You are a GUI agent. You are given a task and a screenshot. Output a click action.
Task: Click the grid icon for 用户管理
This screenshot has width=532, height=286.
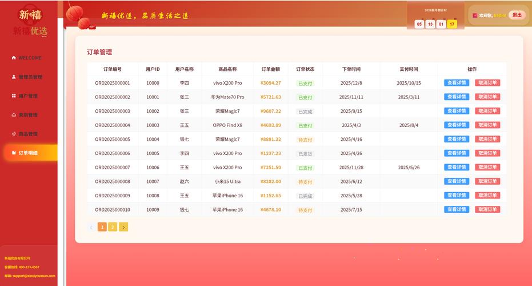click(x=14, y=96)
